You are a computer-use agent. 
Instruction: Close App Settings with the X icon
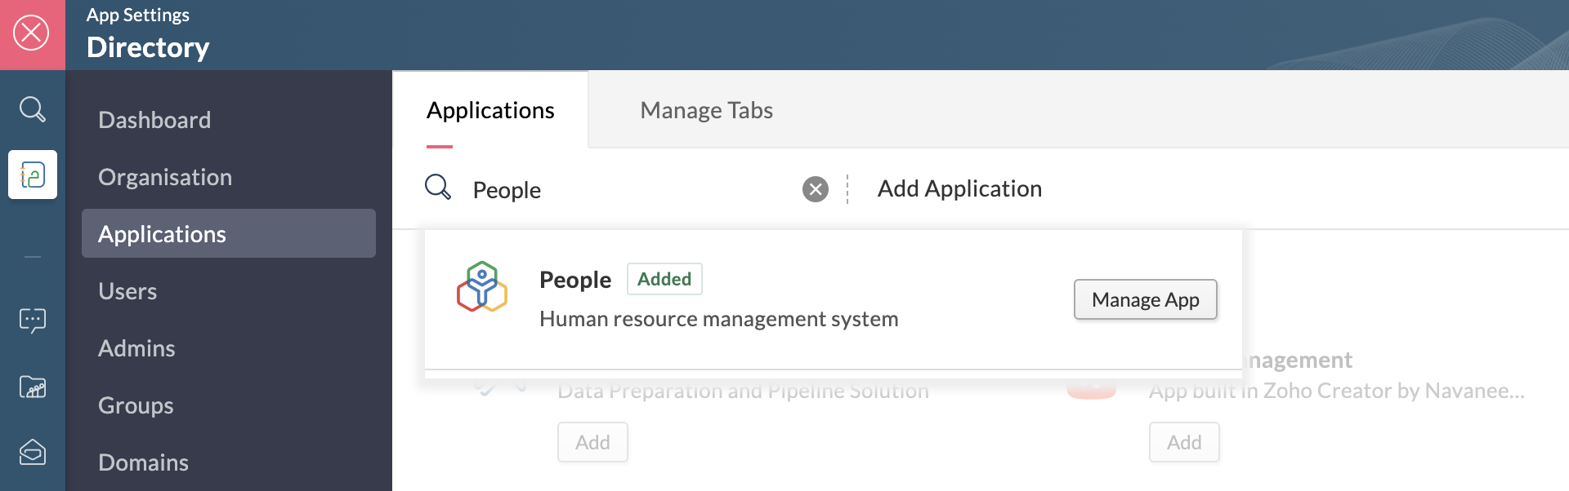coord(32,33)
